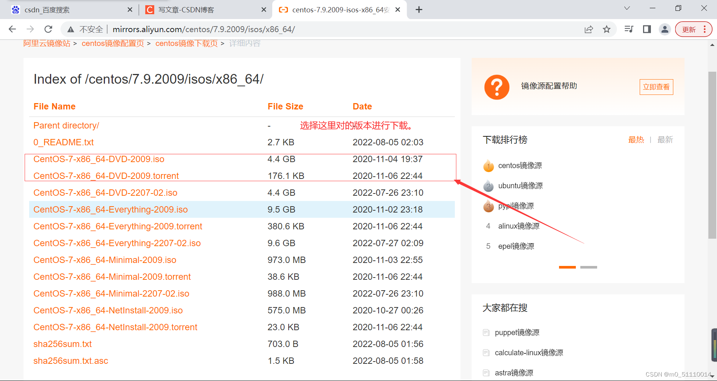Download CentOS-7-x86_64-DVD-2207-02.iso
This screenshot has width=717, height=381.
pyautogui.click(x=105, y=193)
